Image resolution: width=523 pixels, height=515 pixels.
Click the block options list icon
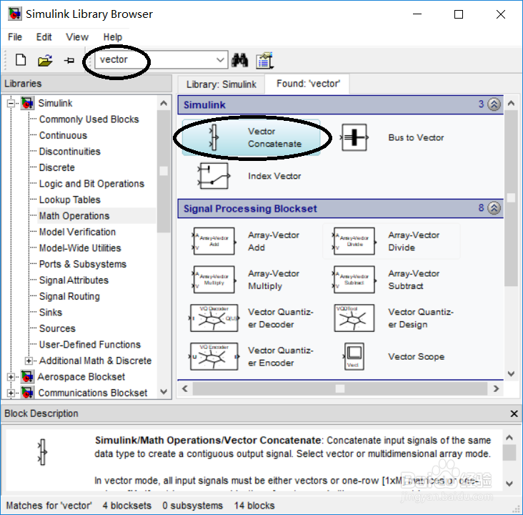coord(264,61)
